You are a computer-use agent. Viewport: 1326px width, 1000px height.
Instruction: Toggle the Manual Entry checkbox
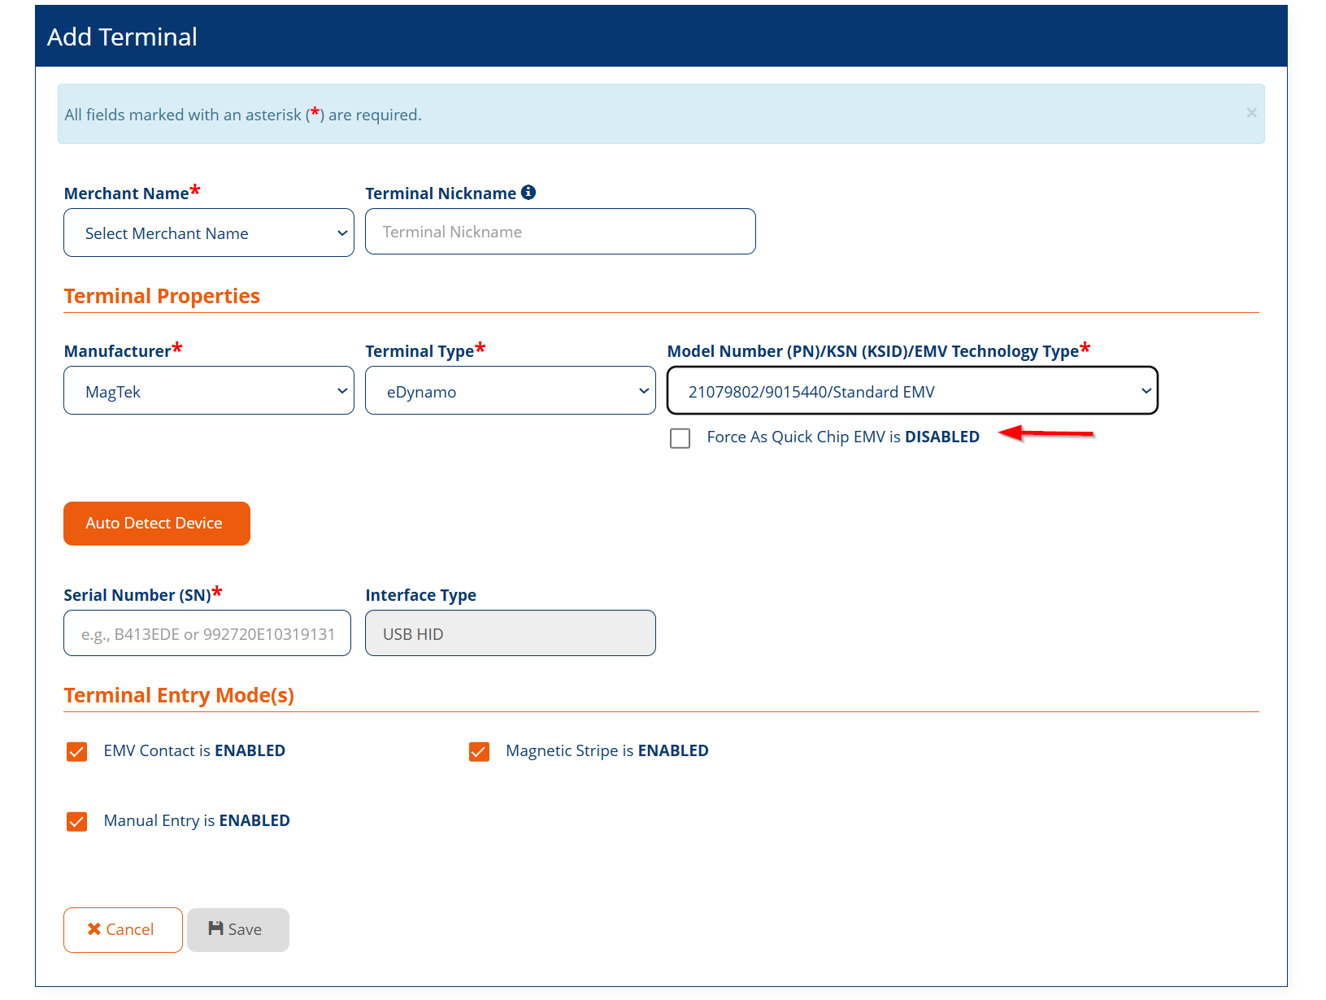[77, 821]
